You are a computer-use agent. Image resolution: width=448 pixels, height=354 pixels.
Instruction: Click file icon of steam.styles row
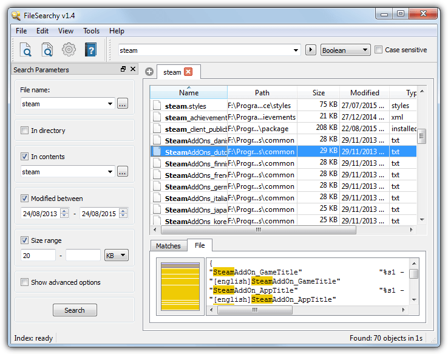(157, 105)
